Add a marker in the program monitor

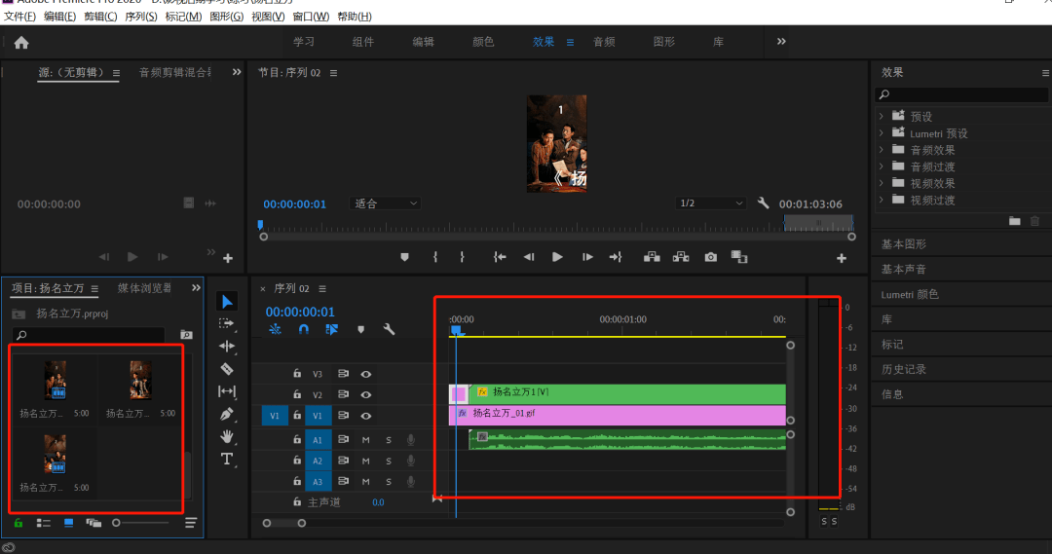(404, 257)
